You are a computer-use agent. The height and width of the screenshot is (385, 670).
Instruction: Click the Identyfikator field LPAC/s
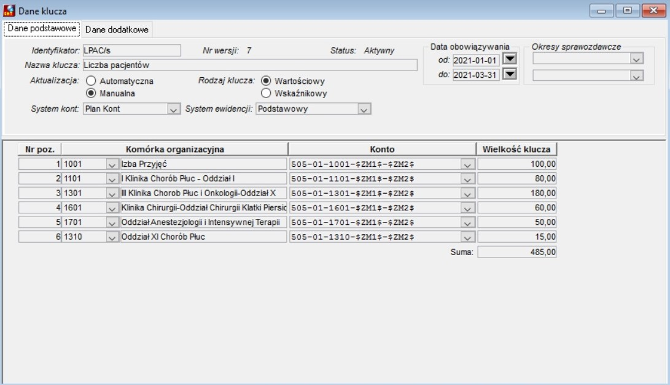coord(131,50)
